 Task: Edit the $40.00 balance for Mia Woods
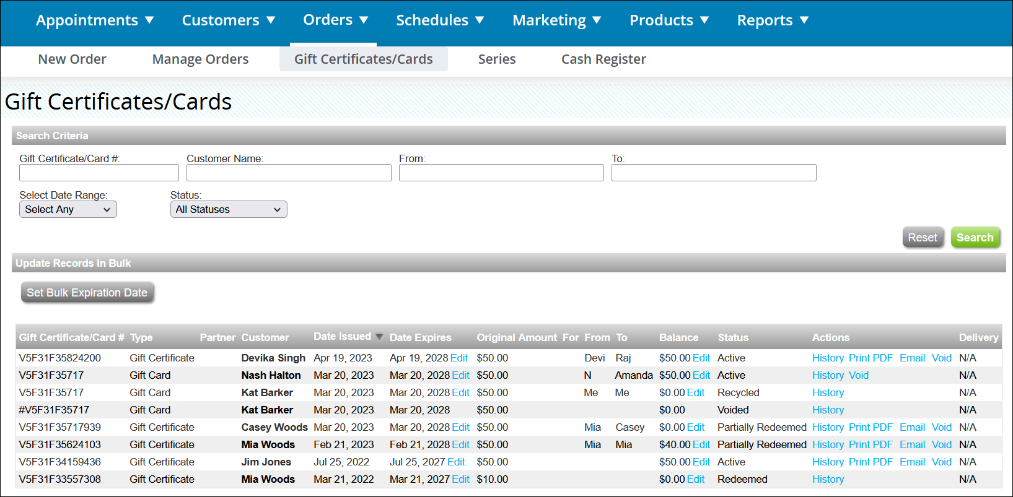point(701,445)
